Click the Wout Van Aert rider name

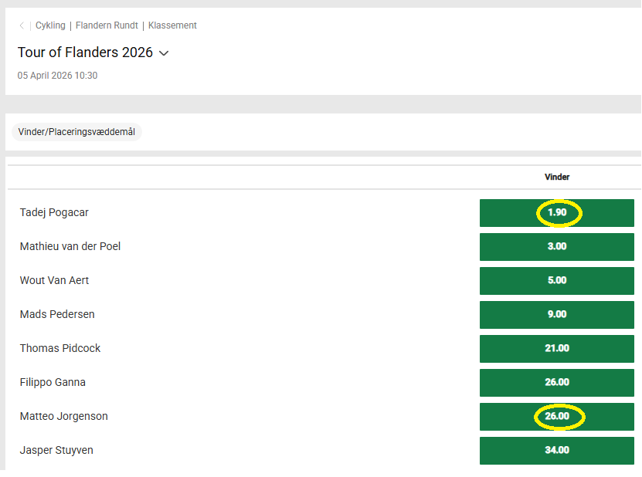coord(54,280)
